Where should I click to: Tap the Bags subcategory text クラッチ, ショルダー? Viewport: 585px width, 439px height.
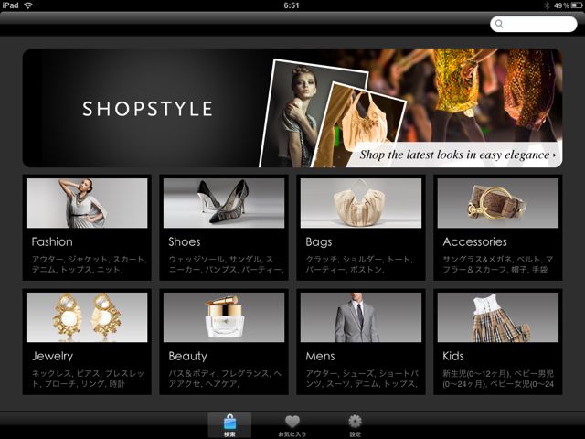click(359, 264)
